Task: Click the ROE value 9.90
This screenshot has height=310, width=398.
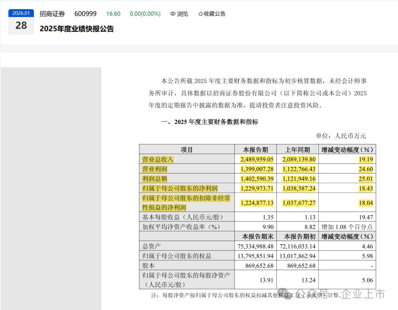Action: pyautogui.click(x=268, y=227)
